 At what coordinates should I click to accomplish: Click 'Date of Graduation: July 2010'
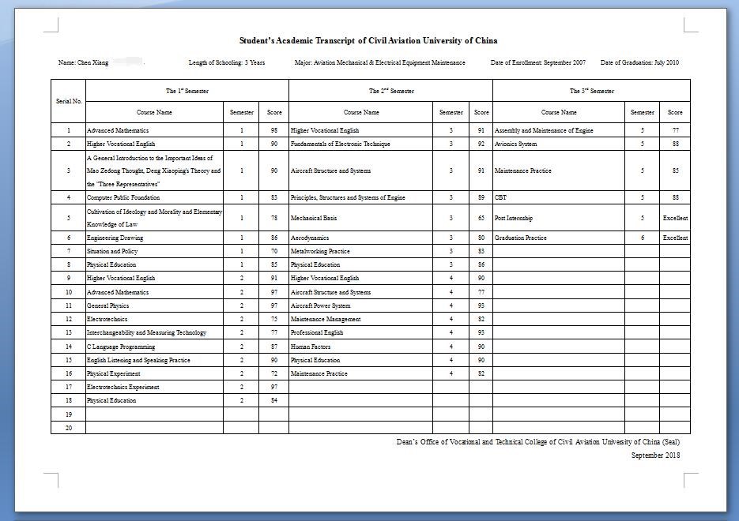[x=639, y=62]
